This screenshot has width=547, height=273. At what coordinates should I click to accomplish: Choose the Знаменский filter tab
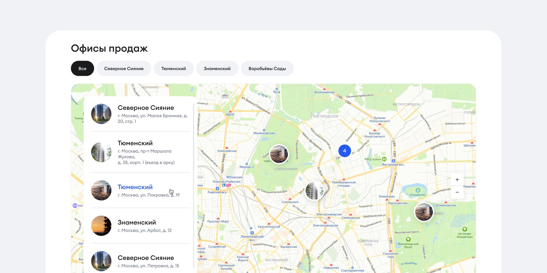[x=217, y=69]
